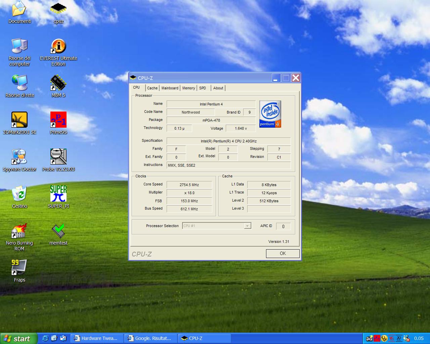Image resolution: width=430 pixels, height=344 pixels.
Task: Click the Package field mPGA-478
Action: [x=211, y=120]
